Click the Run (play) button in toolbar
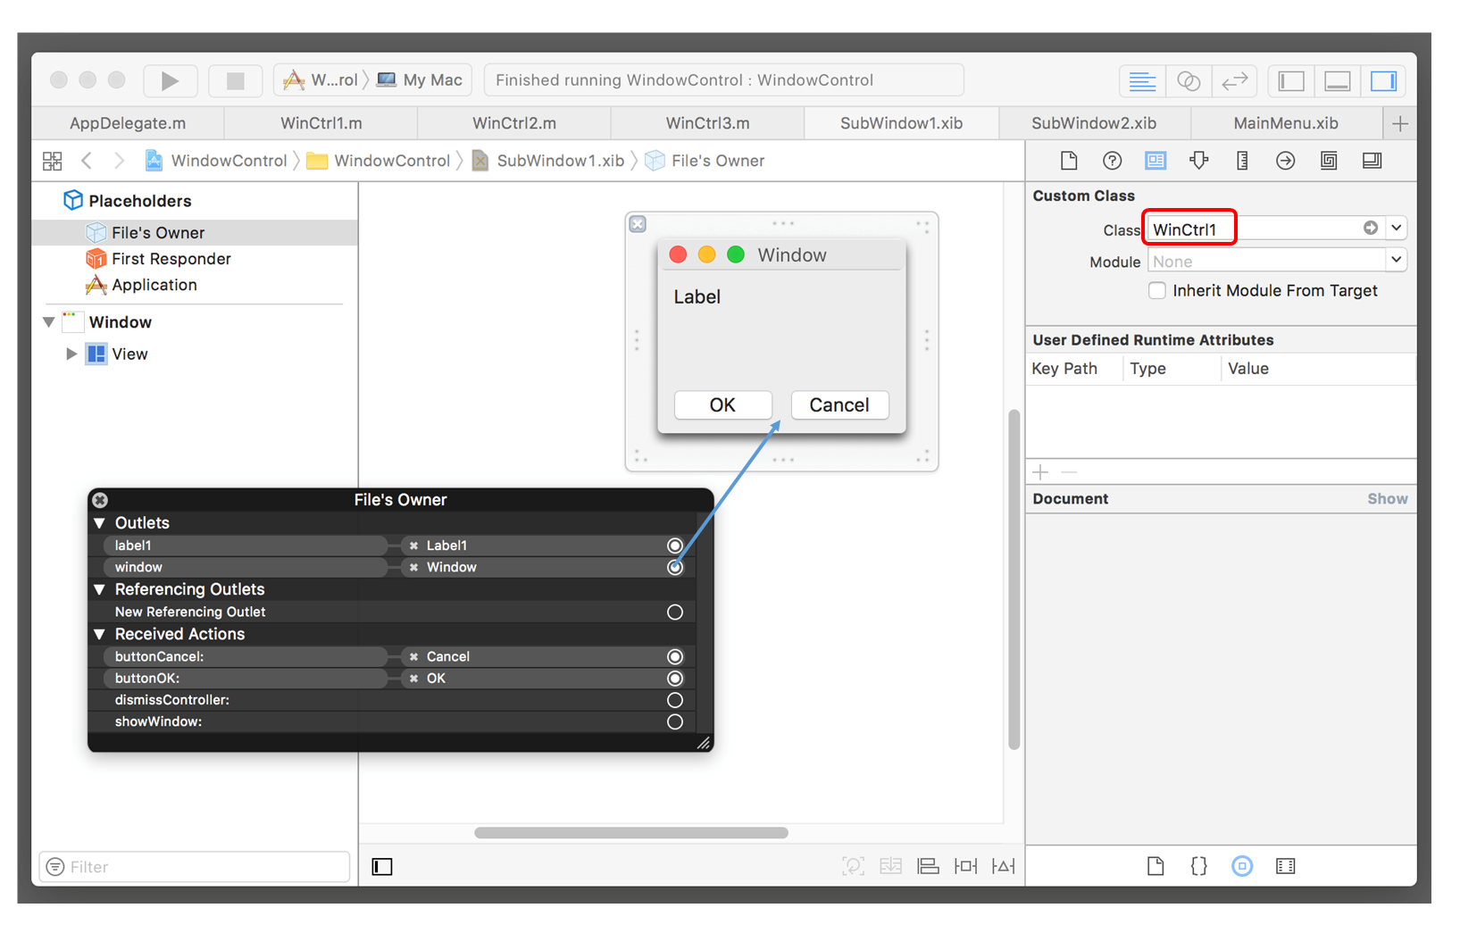1460x933 pixels. coord(169,80)
